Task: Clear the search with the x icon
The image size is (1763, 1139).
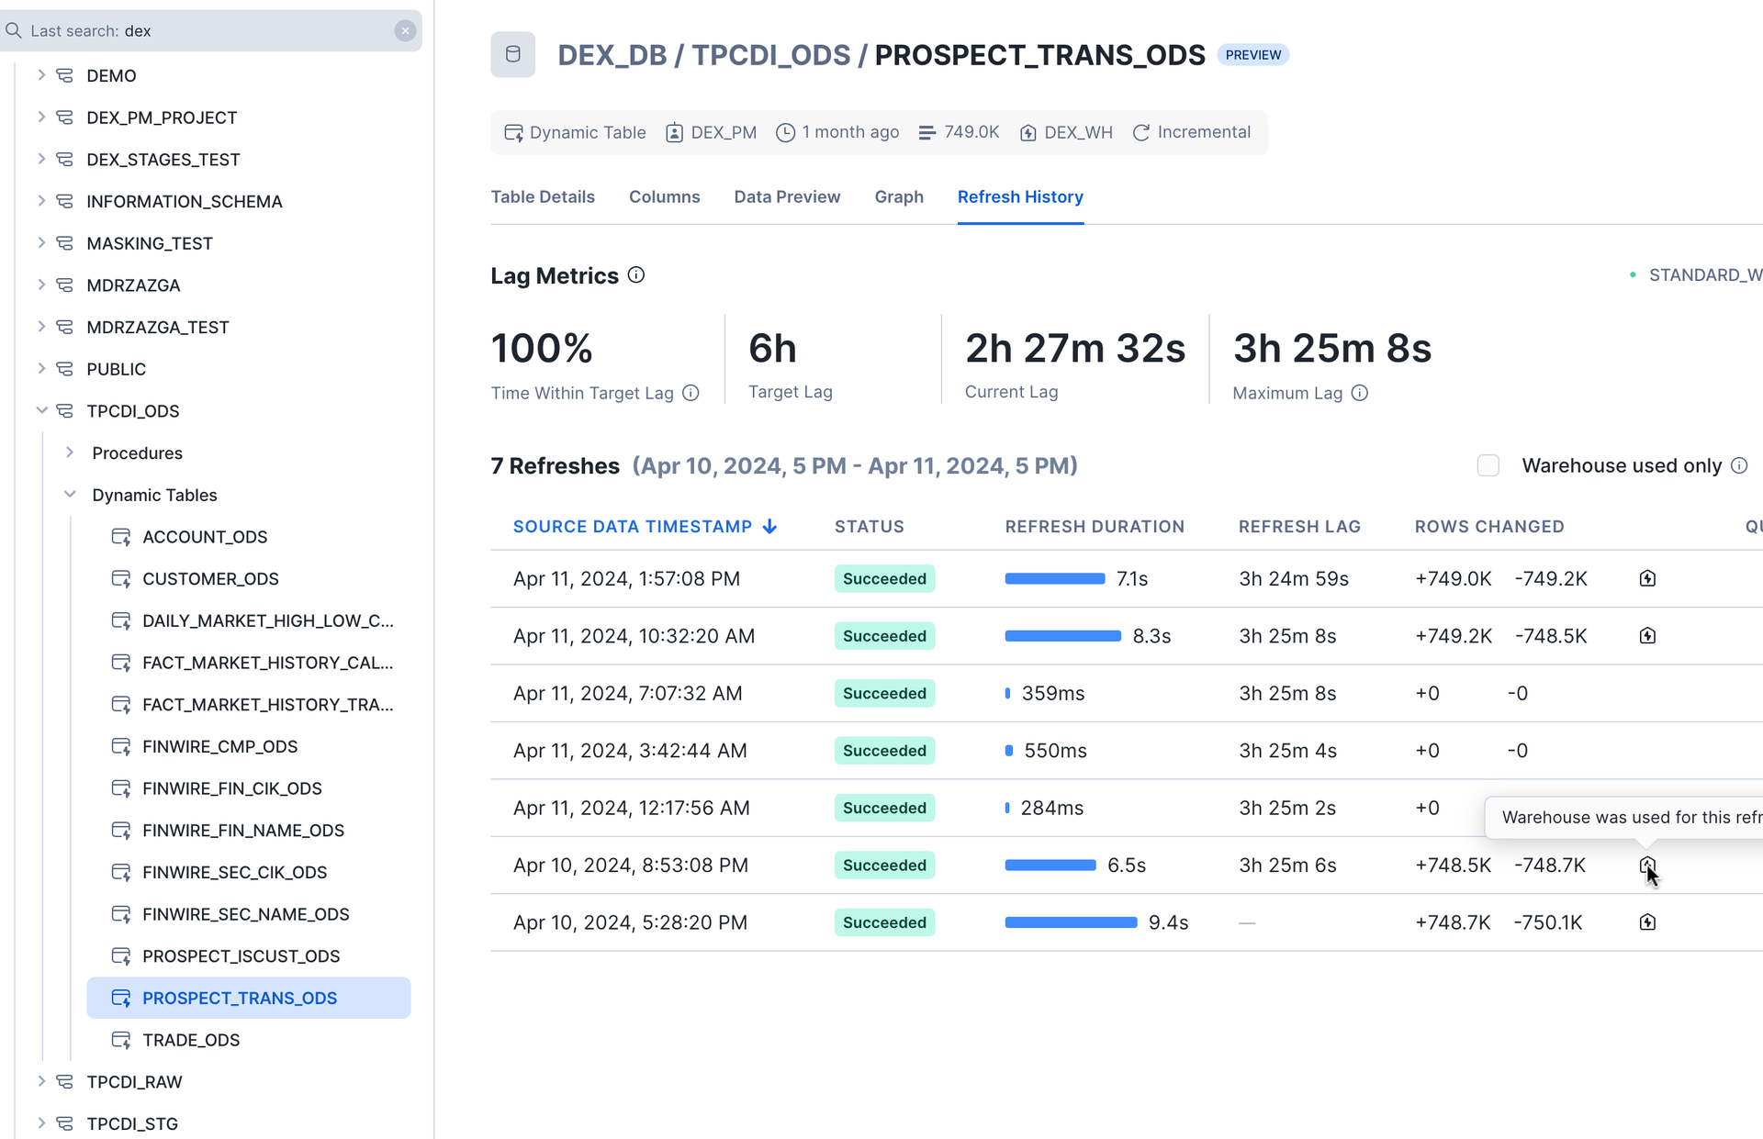Action: point(406,30)
